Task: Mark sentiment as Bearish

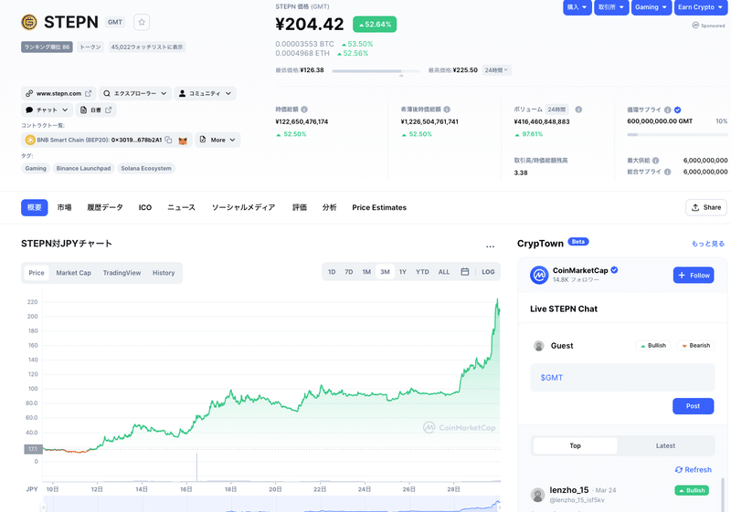Action: pos(695,345)
